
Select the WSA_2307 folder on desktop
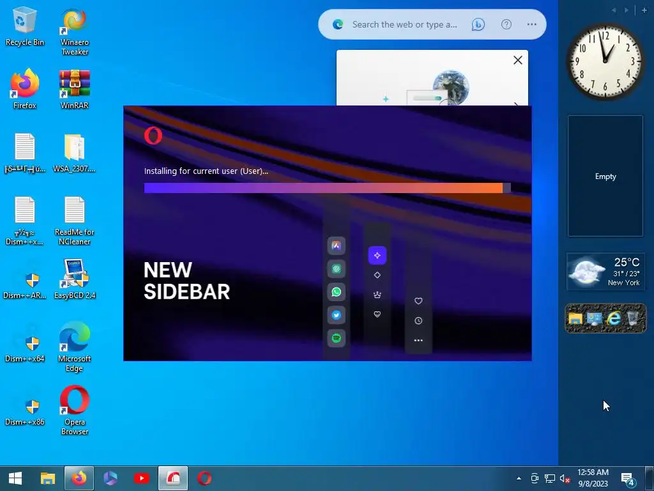click(x=74, y=153)
